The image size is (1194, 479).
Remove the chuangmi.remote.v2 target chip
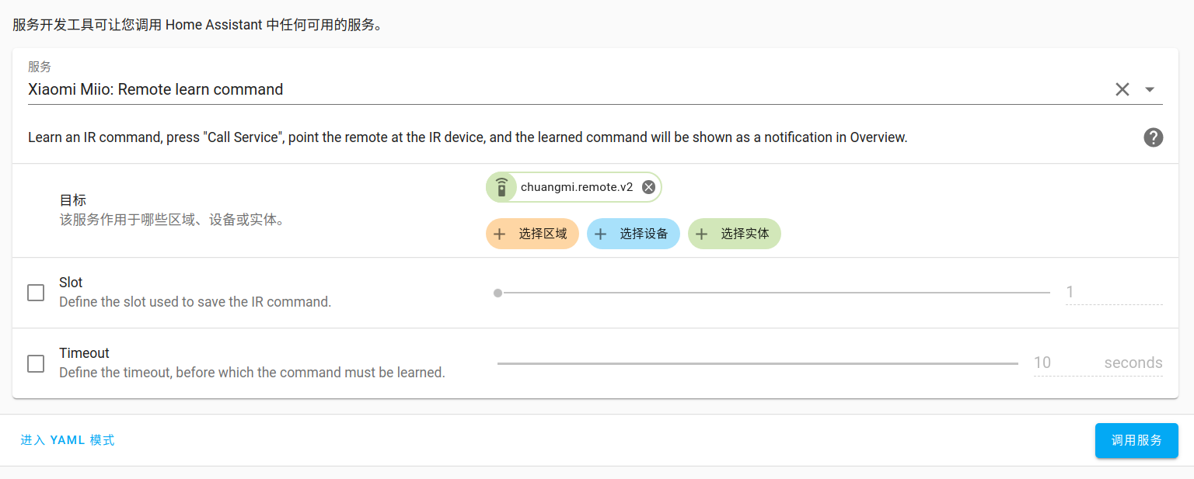(648, 187)
